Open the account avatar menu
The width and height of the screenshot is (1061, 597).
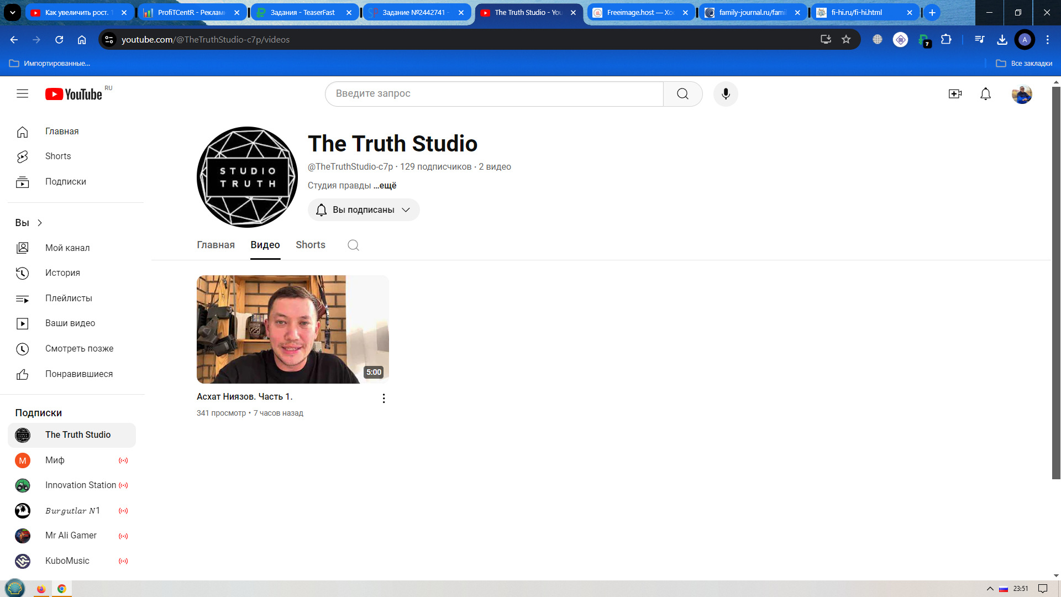(1022, 94)
